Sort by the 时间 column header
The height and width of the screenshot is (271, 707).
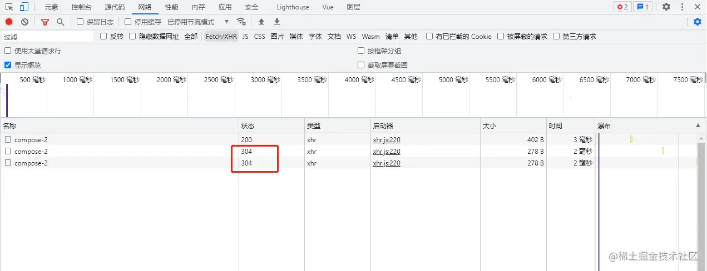point(571,126)
